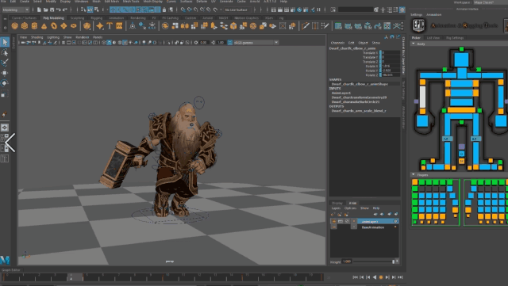Switch to the Sculpting shelf tab
This screenshot has width=508, height=286.
(x=77, y=18)
